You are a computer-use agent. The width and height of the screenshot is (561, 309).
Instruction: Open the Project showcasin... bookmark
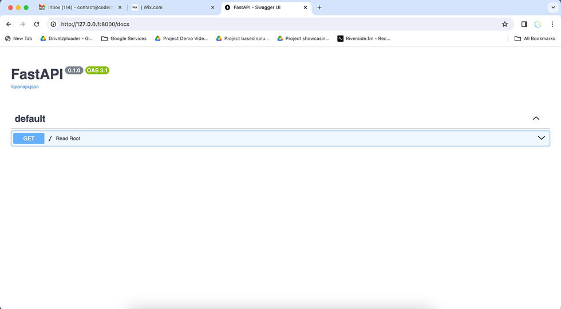303,38
